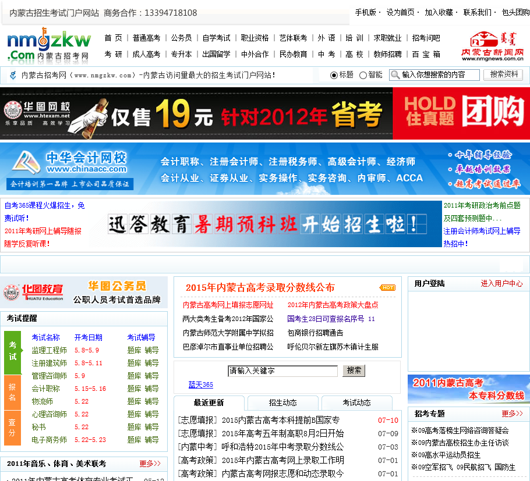Image resolution: width=530 pixels, height=481 pixels.
Task: Open news 呼和浩特2015年中考录取分数线公
Action: coord(282,447)
